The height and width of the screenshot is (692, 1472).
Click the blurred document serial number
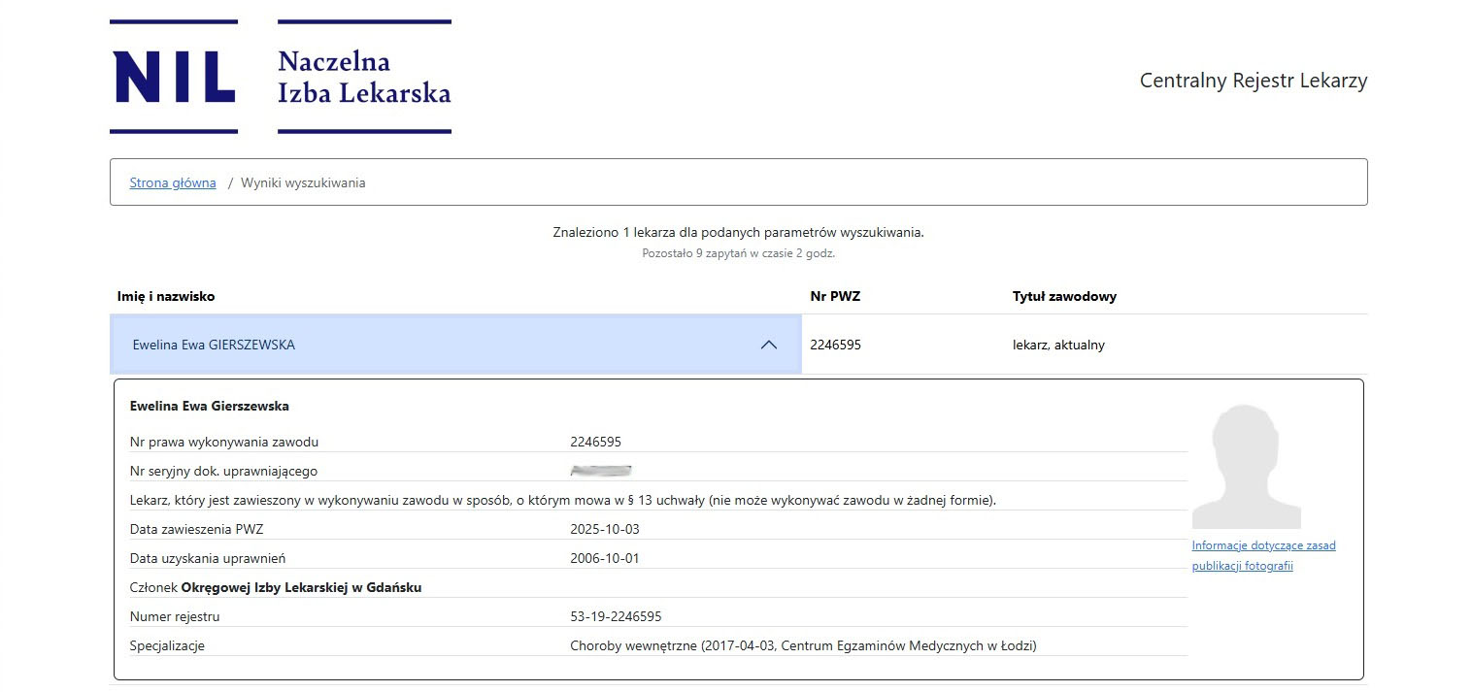(601, 471)
